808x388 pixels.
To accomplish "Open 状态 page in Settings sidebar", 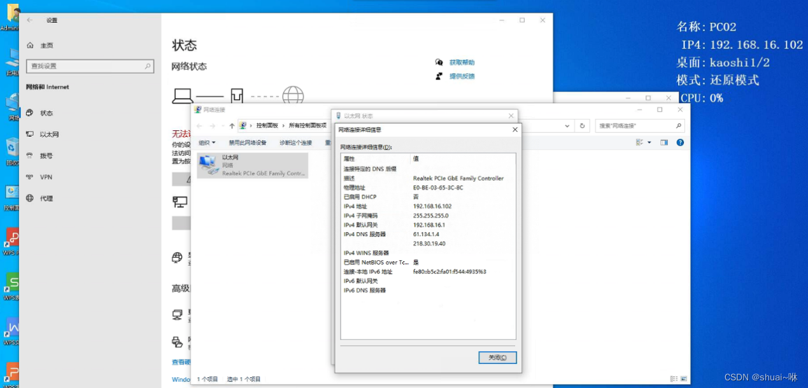I will tap(46, 113).
